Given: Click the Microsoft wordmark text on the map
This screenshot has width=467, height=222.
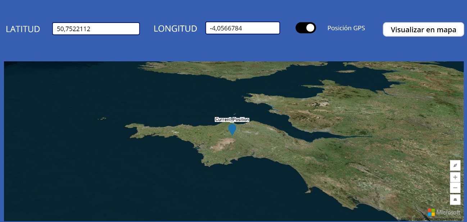Looking at the screenshot, I should (448, 212).
